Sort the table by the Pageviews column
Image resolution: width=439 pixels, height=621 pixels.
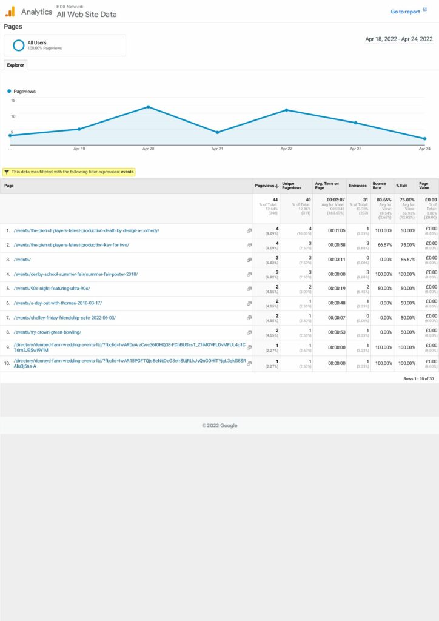[266, 186]
